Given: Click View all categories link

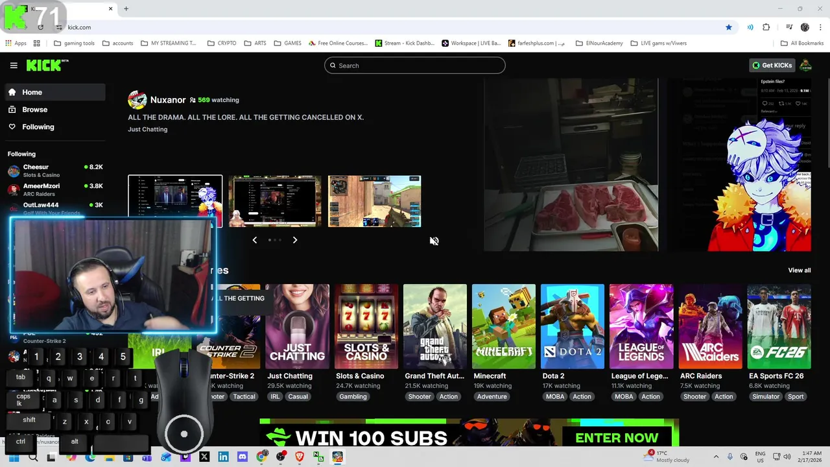Looking at the screenshot, I should pyautogui.click(x=799, y=270).
